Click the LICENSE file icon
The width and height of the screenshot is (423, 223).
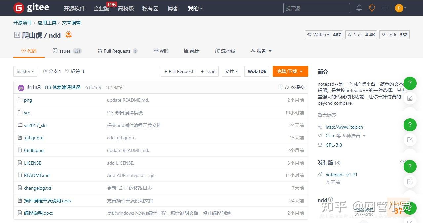click(20, 163)
